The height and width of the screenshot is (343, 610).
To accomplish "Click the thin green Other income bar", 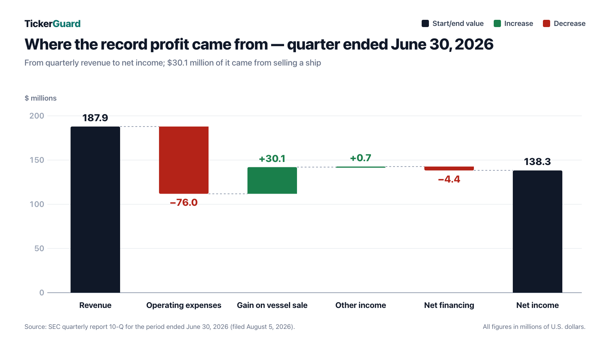I will (x=361, y=167).
